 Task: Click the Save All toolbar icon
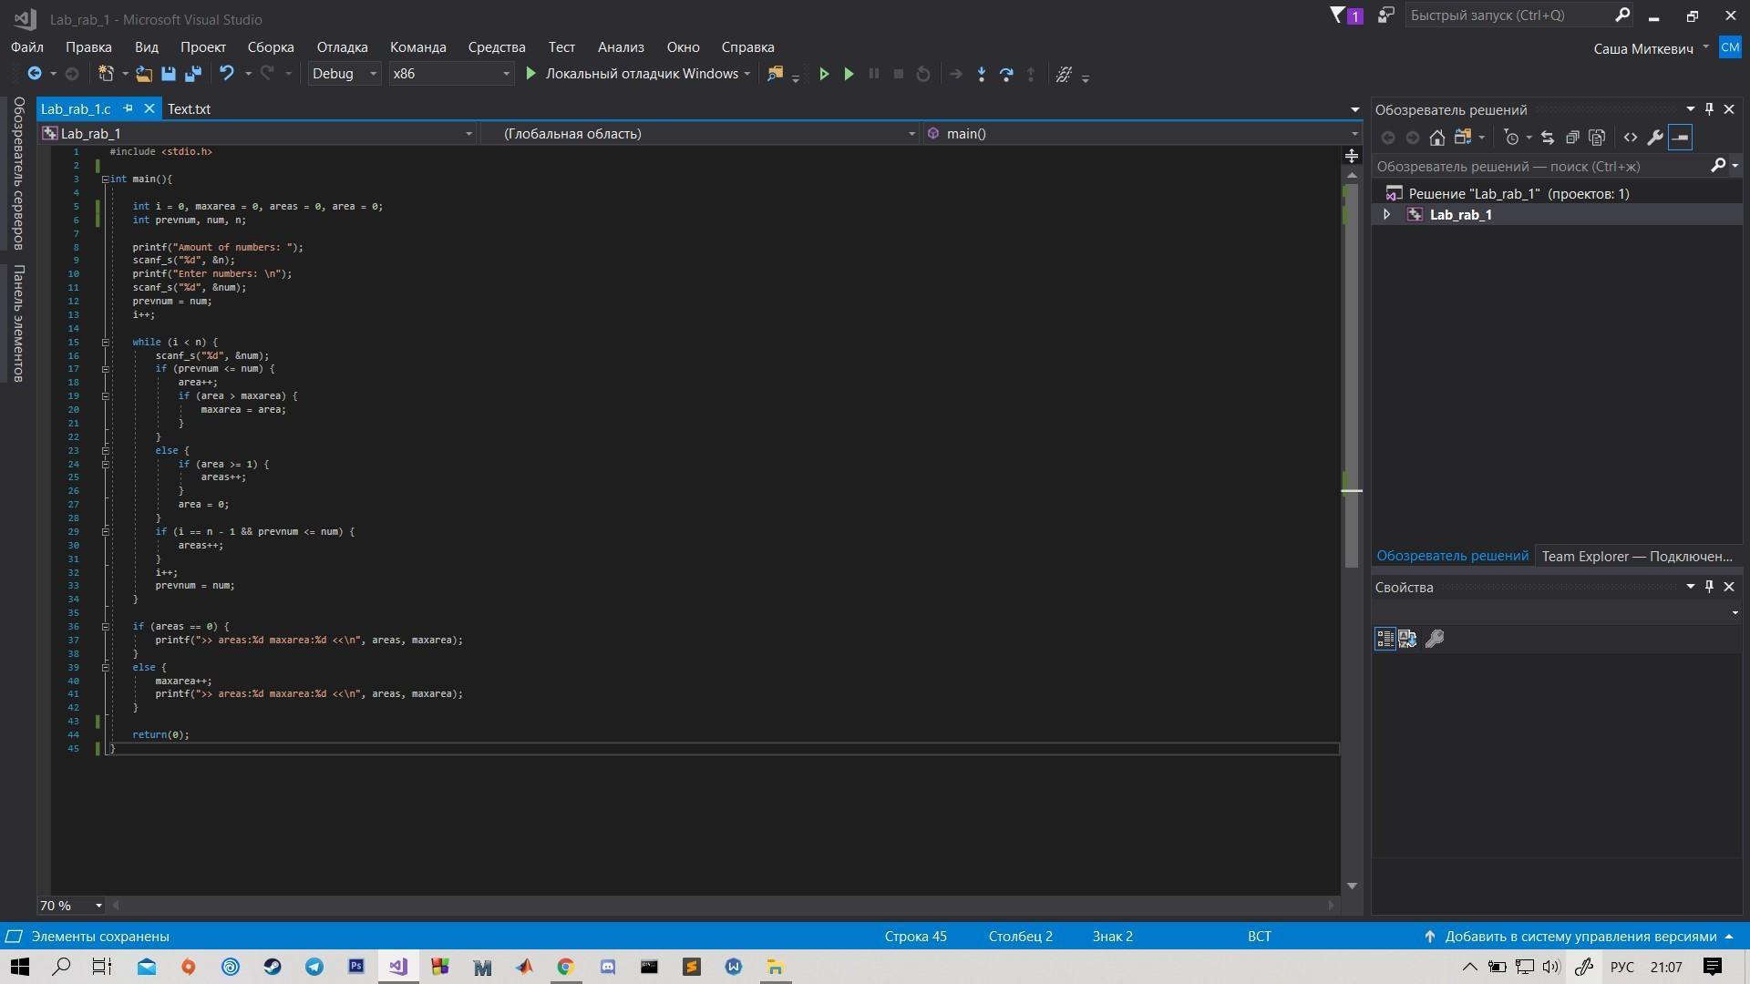tap(193, 74)
